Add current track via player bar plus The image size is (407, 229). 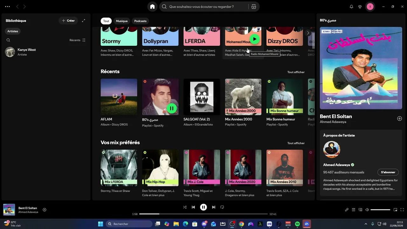45,210
